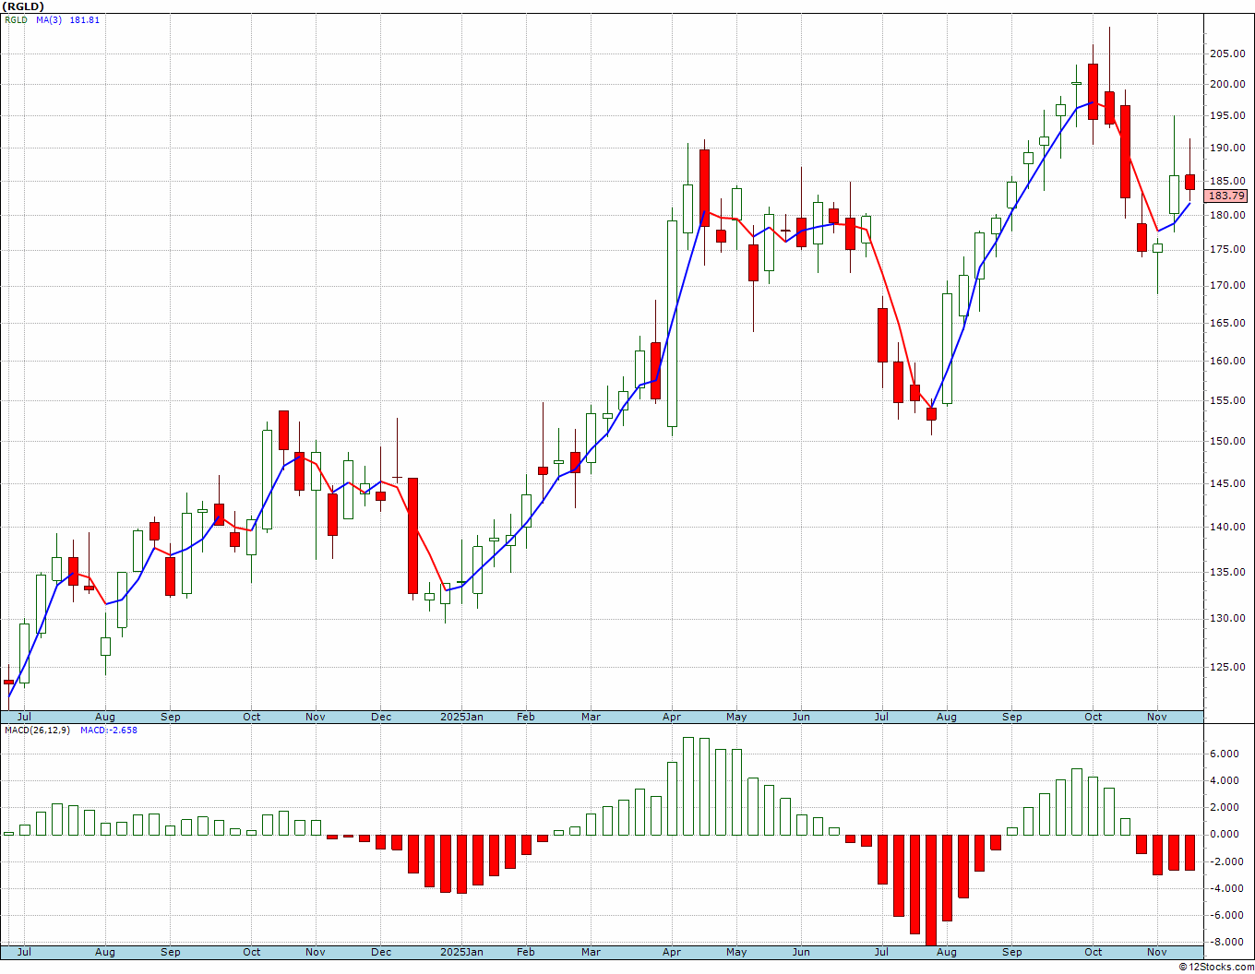Click the 185.00 price axis label
This screenshot has height=974, width=1255.
coord(1227,181)
